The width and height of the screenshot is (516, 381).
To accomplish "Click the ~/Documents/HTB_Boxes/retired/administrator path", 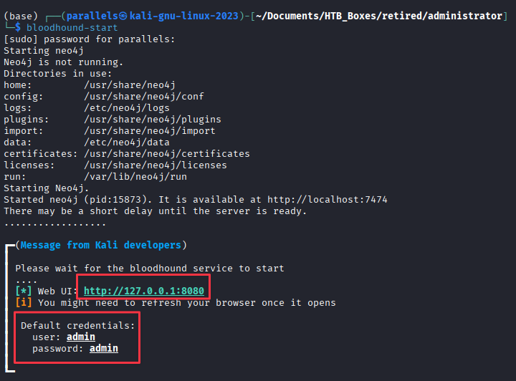I will [x=379, y=16].
